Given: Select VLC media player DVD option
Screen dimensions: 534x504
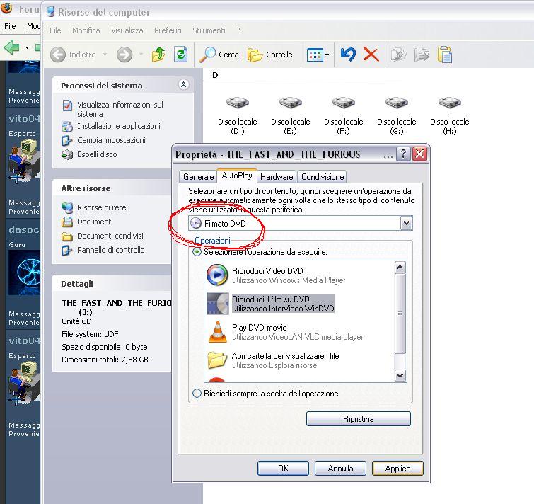Looking at the screenshot, I should pos(285,332).
